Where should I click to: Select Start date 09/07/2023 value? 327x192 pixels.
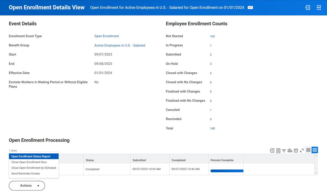coord(103,54)
